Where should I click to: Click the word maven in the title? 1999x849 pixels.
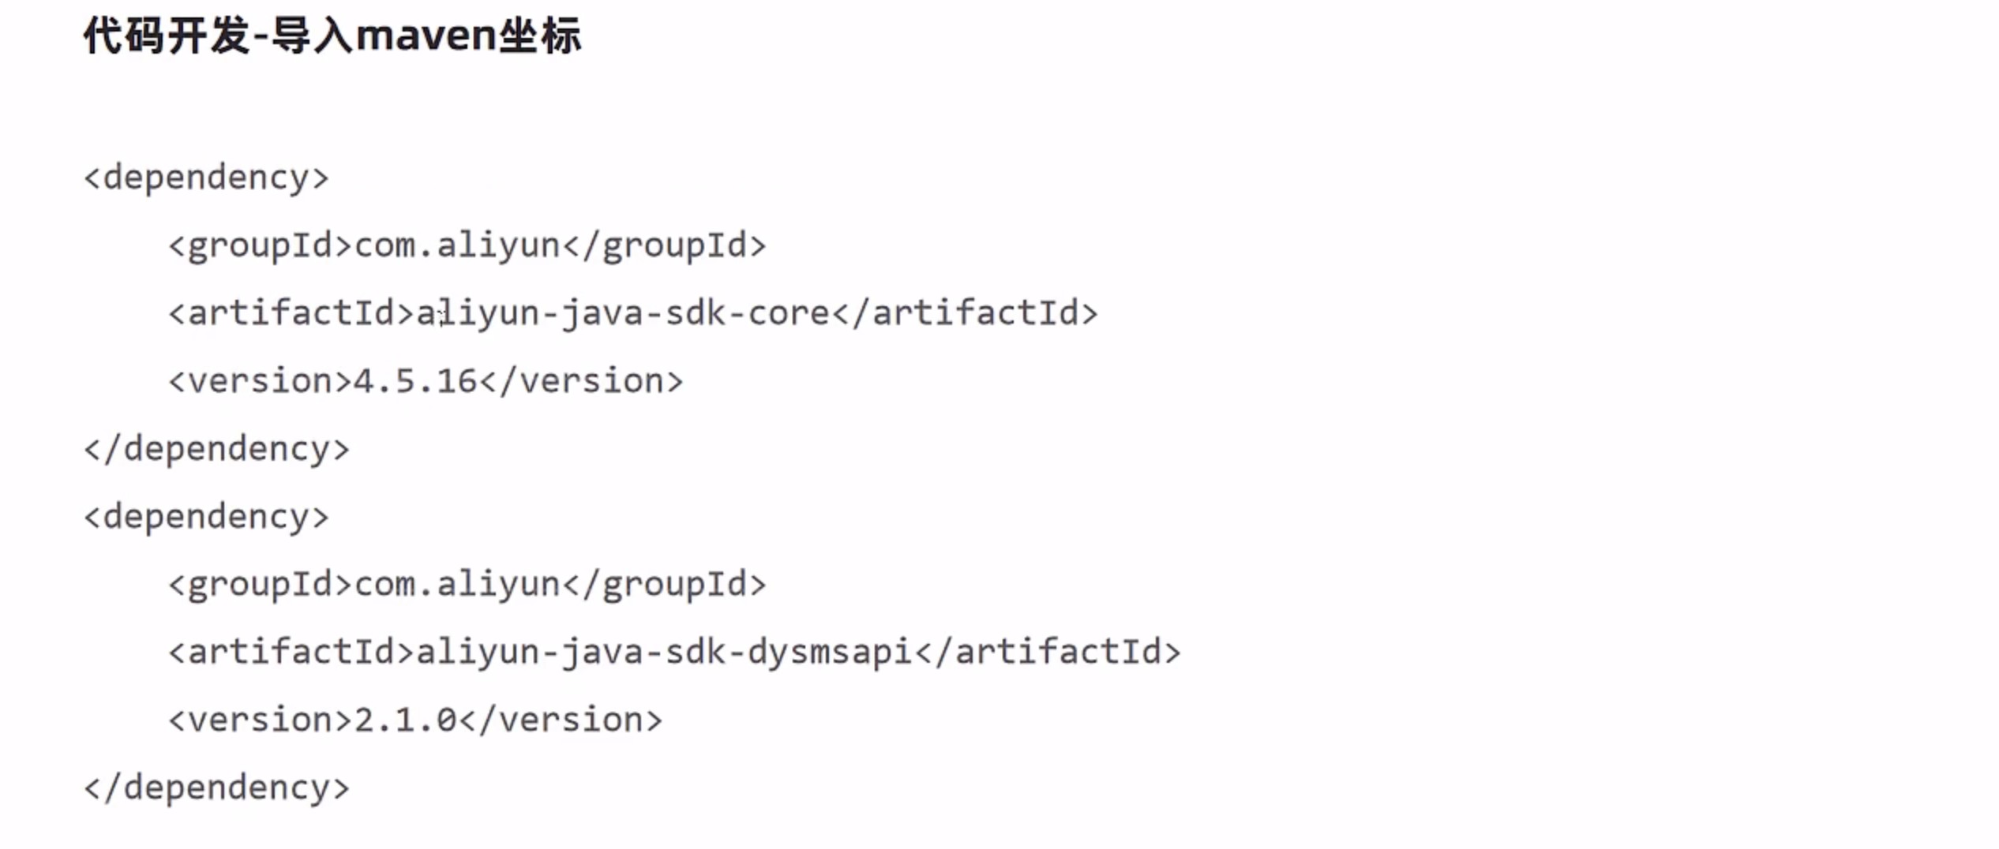pyautogui.click(x=426, y=36)
